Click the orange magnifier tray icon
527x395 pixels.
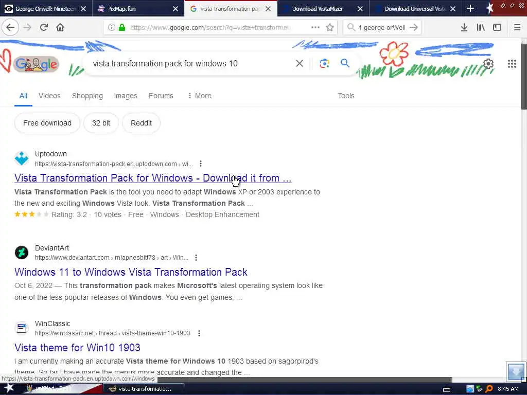[489, 389]
